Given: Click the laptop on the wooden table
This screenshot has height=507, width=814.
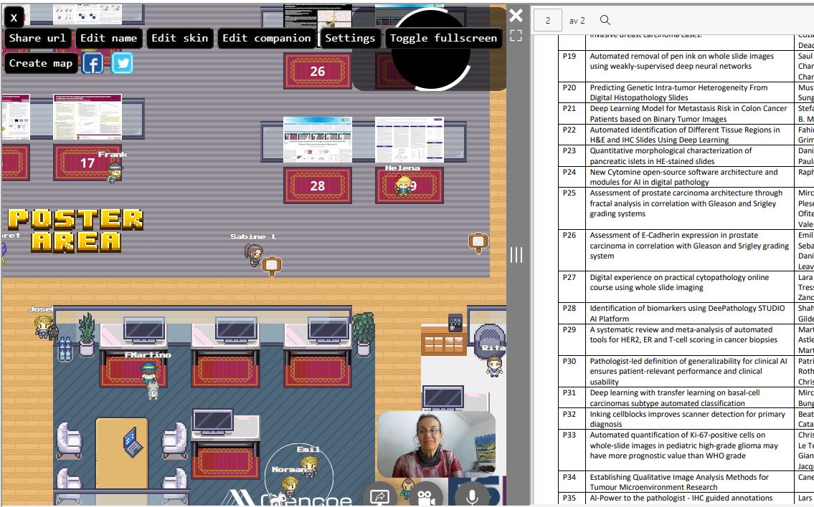Looking at the screenshot, I should (x=131, y=443).
